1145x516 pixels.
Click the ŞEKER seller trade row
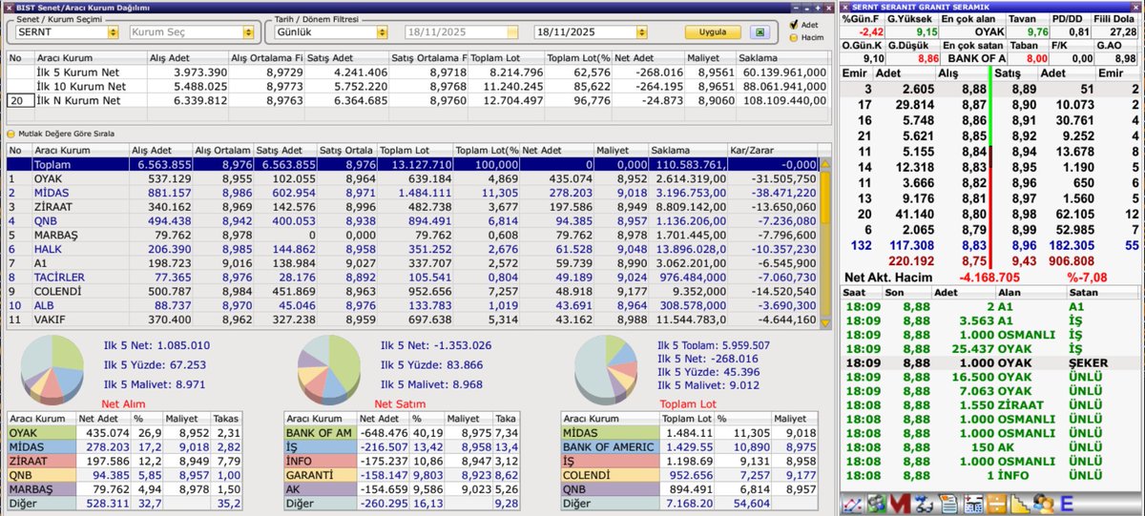[x=990, y=364]
